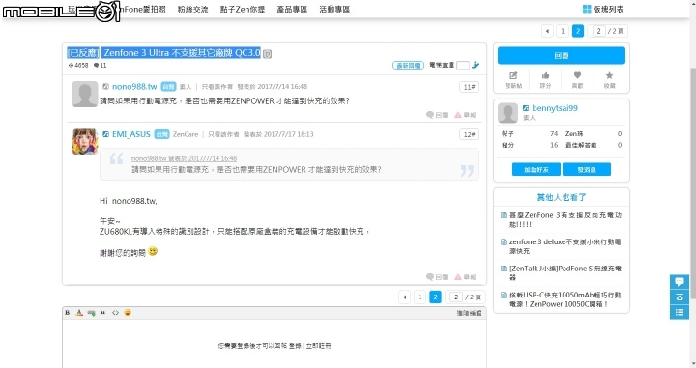Toggle bold in the reply editor
This screenshot has width=696, height=368.
click(68, 313)
